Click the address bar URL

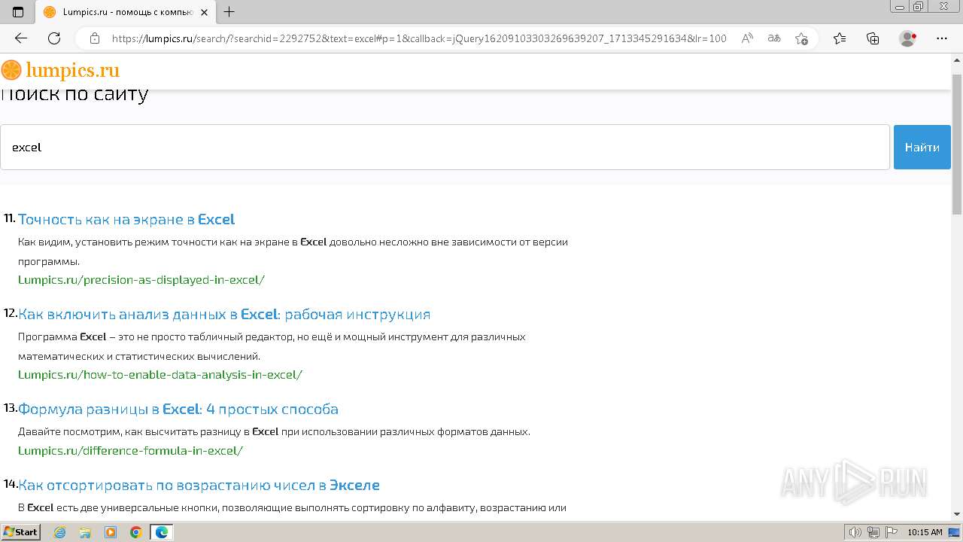419,38
